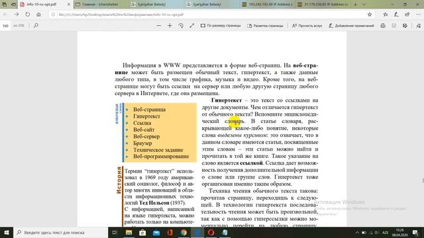This screenshot has height=238, width=424.
Task: Click the volume icon in system tray
Action: click(x=377, y=232)
